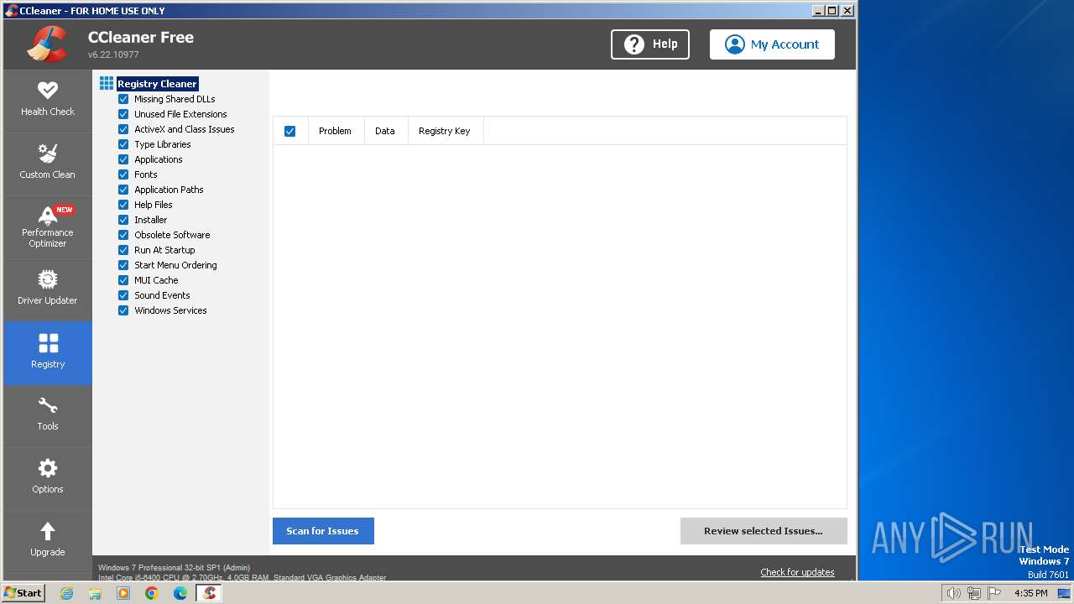
Task: Sort by the Problem column header
Action: click(x=335, y=131)
